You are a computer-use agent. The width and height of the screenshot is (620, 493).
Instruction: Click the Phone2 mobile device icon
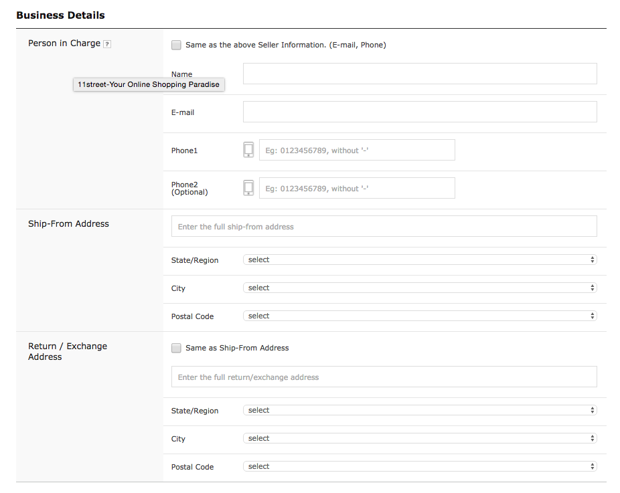[248, 188]
